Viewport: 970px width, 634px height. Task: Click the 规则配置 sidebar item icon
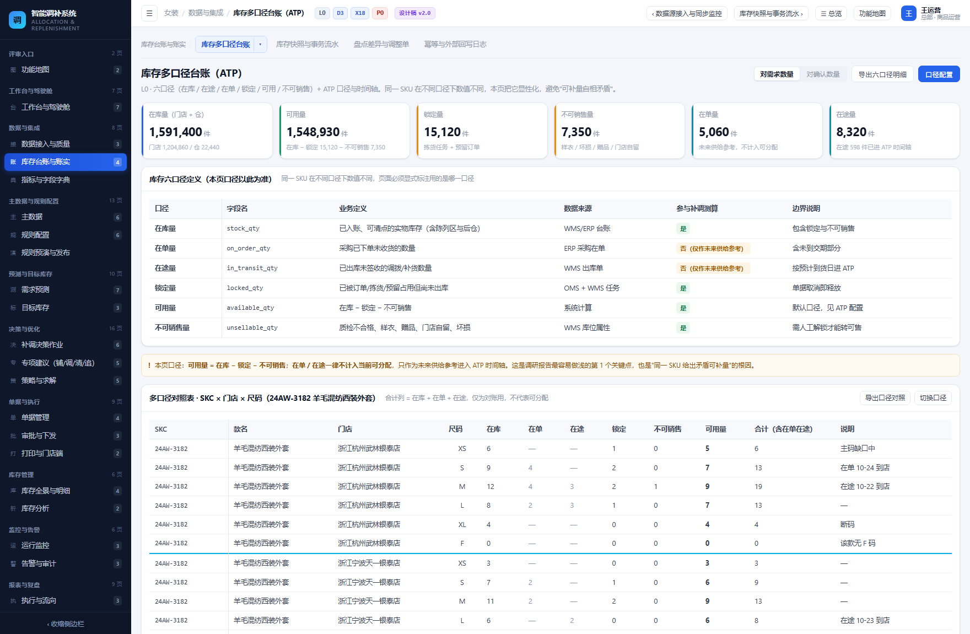tap(13, 235)
